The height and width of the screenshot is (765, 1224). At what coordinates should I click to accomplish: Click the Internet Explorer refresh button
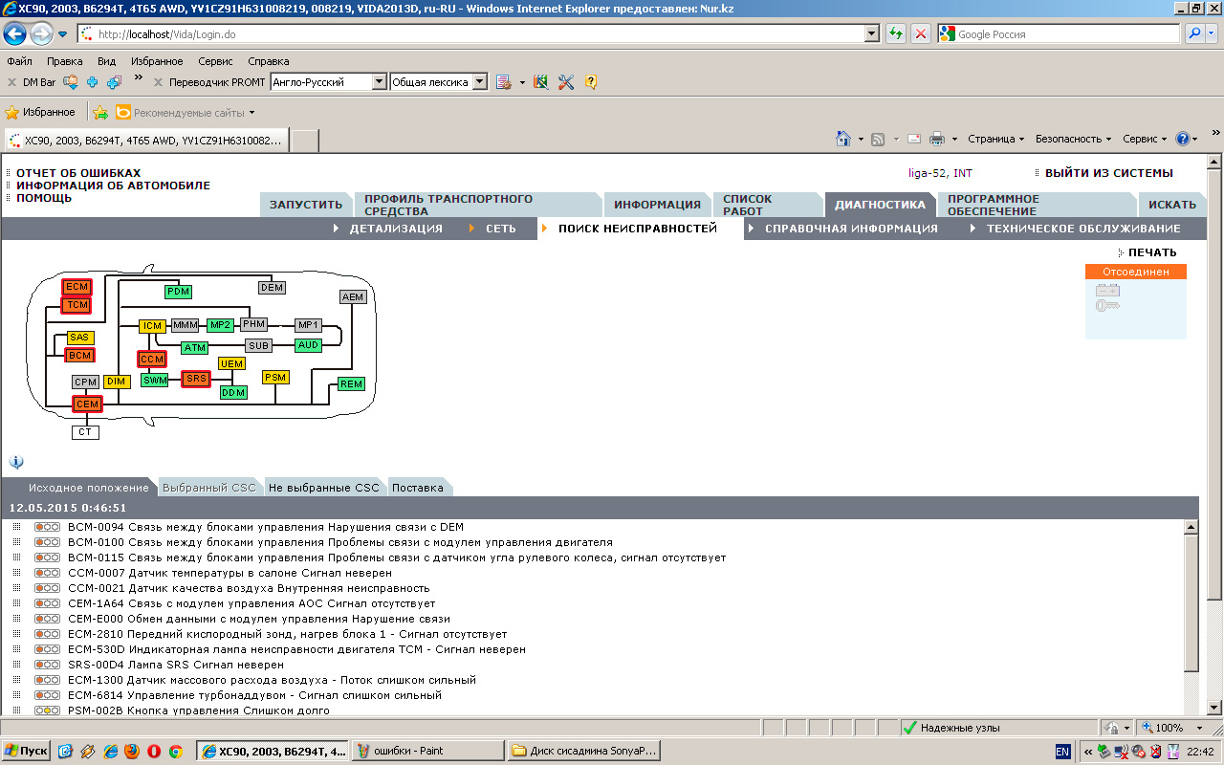[x=896, y=33]
